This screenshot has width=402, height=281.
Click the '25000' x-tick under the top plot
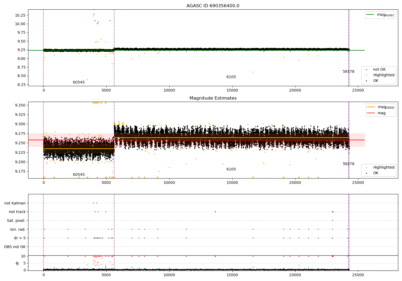coord(358,90)
